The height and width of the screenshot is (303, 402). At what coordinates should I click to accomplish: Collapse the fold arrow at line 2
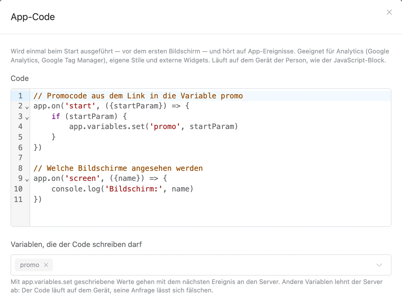27,108
